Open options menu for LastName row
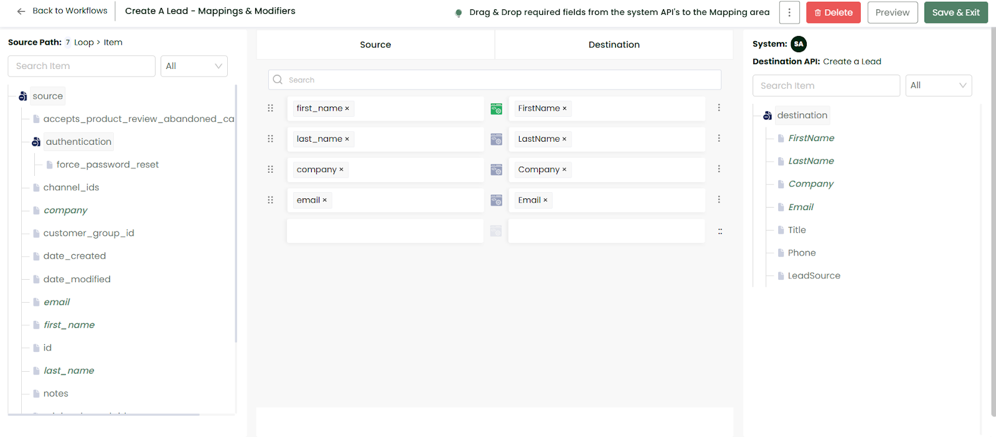The height and width of the screenshot is (437, 996). [x=719, y=138]
